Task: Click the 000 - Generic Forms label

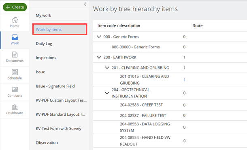Action: point(121,37)
